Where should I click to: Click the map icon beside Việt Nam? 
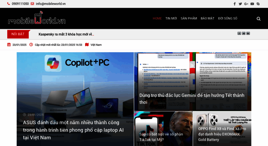click(87, 45)
